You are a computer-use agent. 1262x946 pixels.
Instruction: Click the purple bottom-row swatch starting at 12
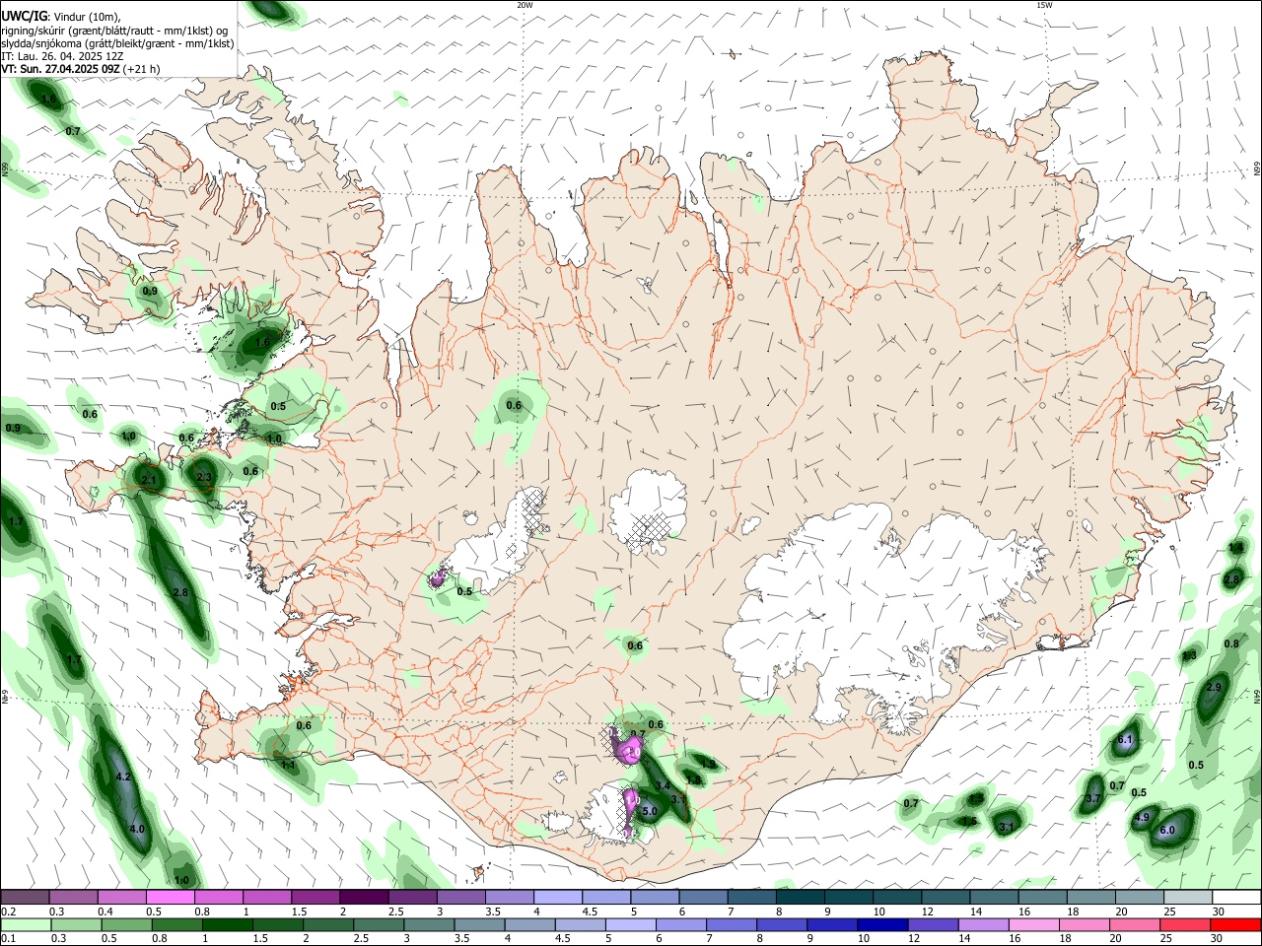934,925
